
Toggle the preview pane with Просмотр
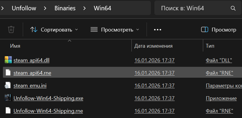(218, 29)
